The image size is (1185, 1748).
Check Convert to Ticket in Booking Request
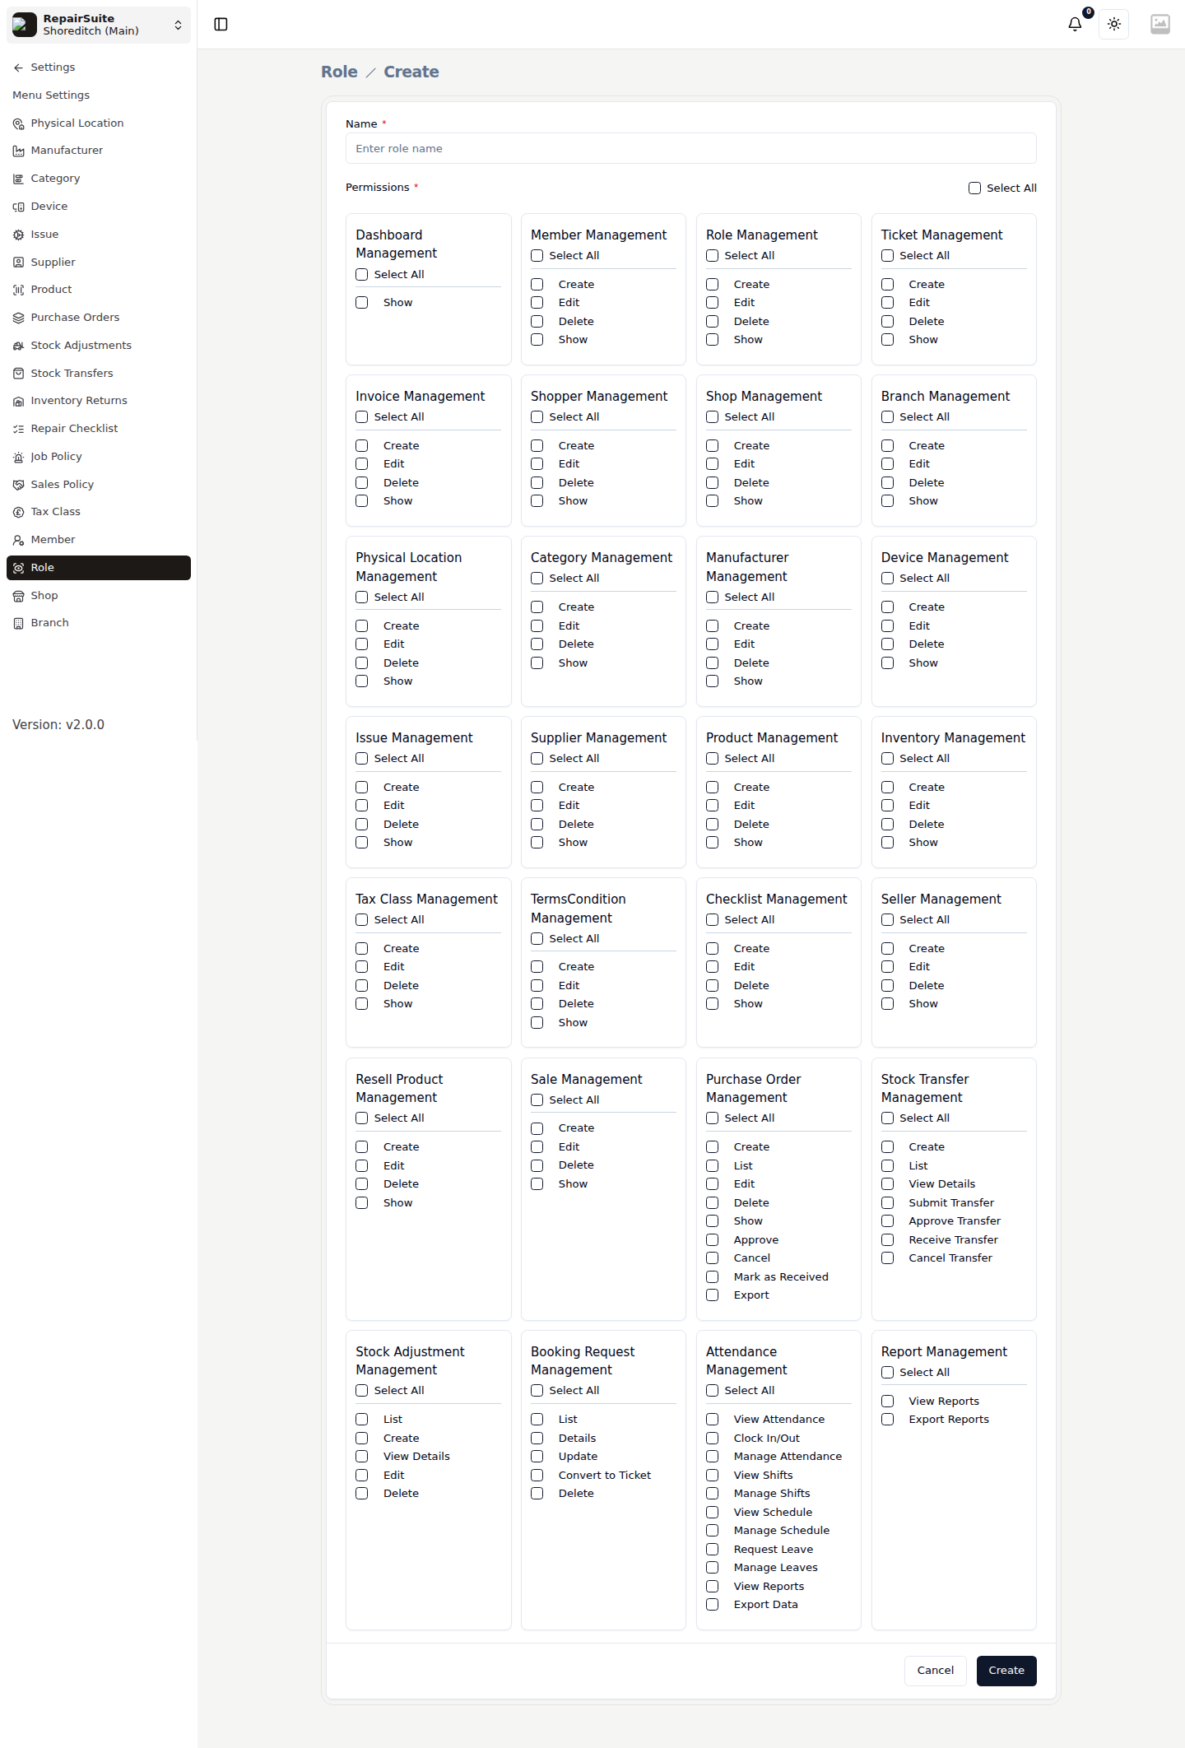click(537, 1476)
